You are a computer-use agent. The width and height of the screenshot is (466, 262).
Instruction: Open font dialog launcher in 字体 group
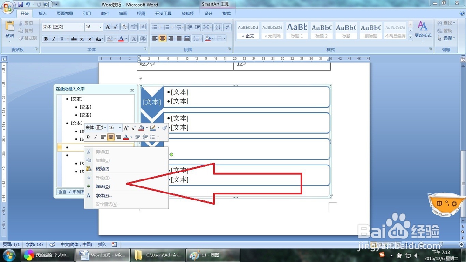(145, 49)
